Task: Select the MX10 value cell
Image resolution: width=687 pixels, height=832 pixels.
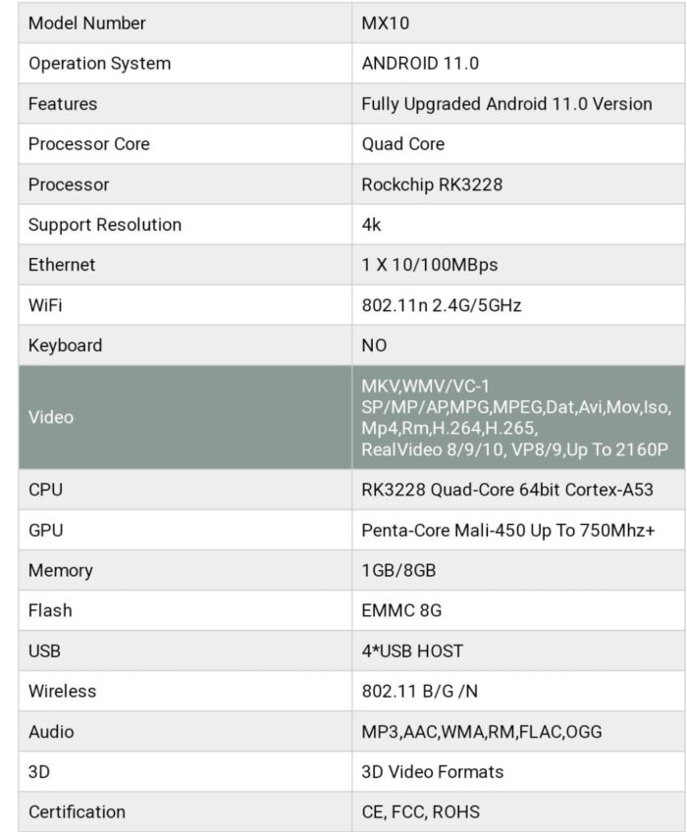Action: click(386, 23)
